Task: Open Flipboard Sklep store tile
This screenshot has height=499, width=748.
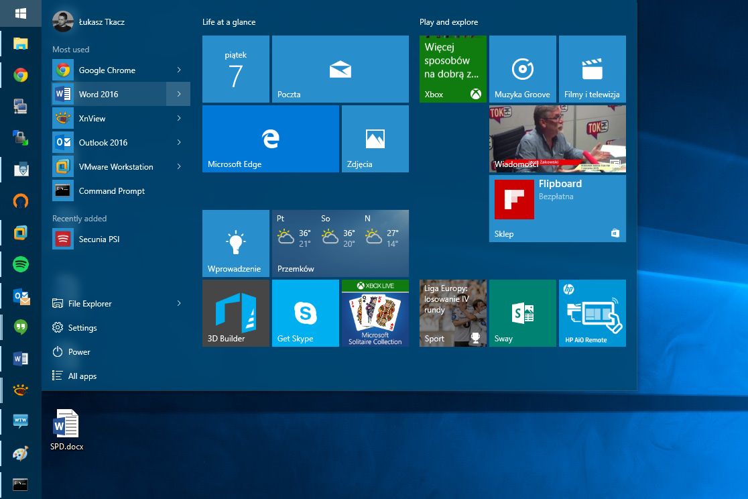Action: click(557, 208)
